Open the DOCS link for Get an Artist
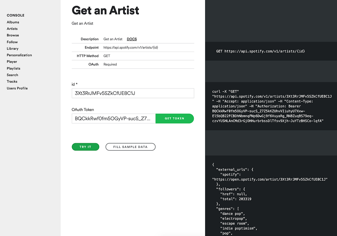 click(132, 39)
